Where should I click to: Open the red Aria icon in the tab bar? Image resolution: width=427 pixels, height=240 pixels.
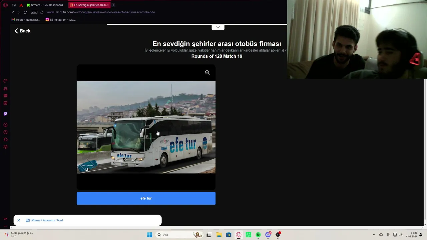21,5
